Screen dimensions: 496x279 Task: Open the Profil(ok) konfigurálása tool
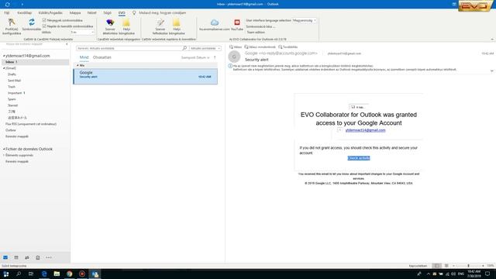12,26
